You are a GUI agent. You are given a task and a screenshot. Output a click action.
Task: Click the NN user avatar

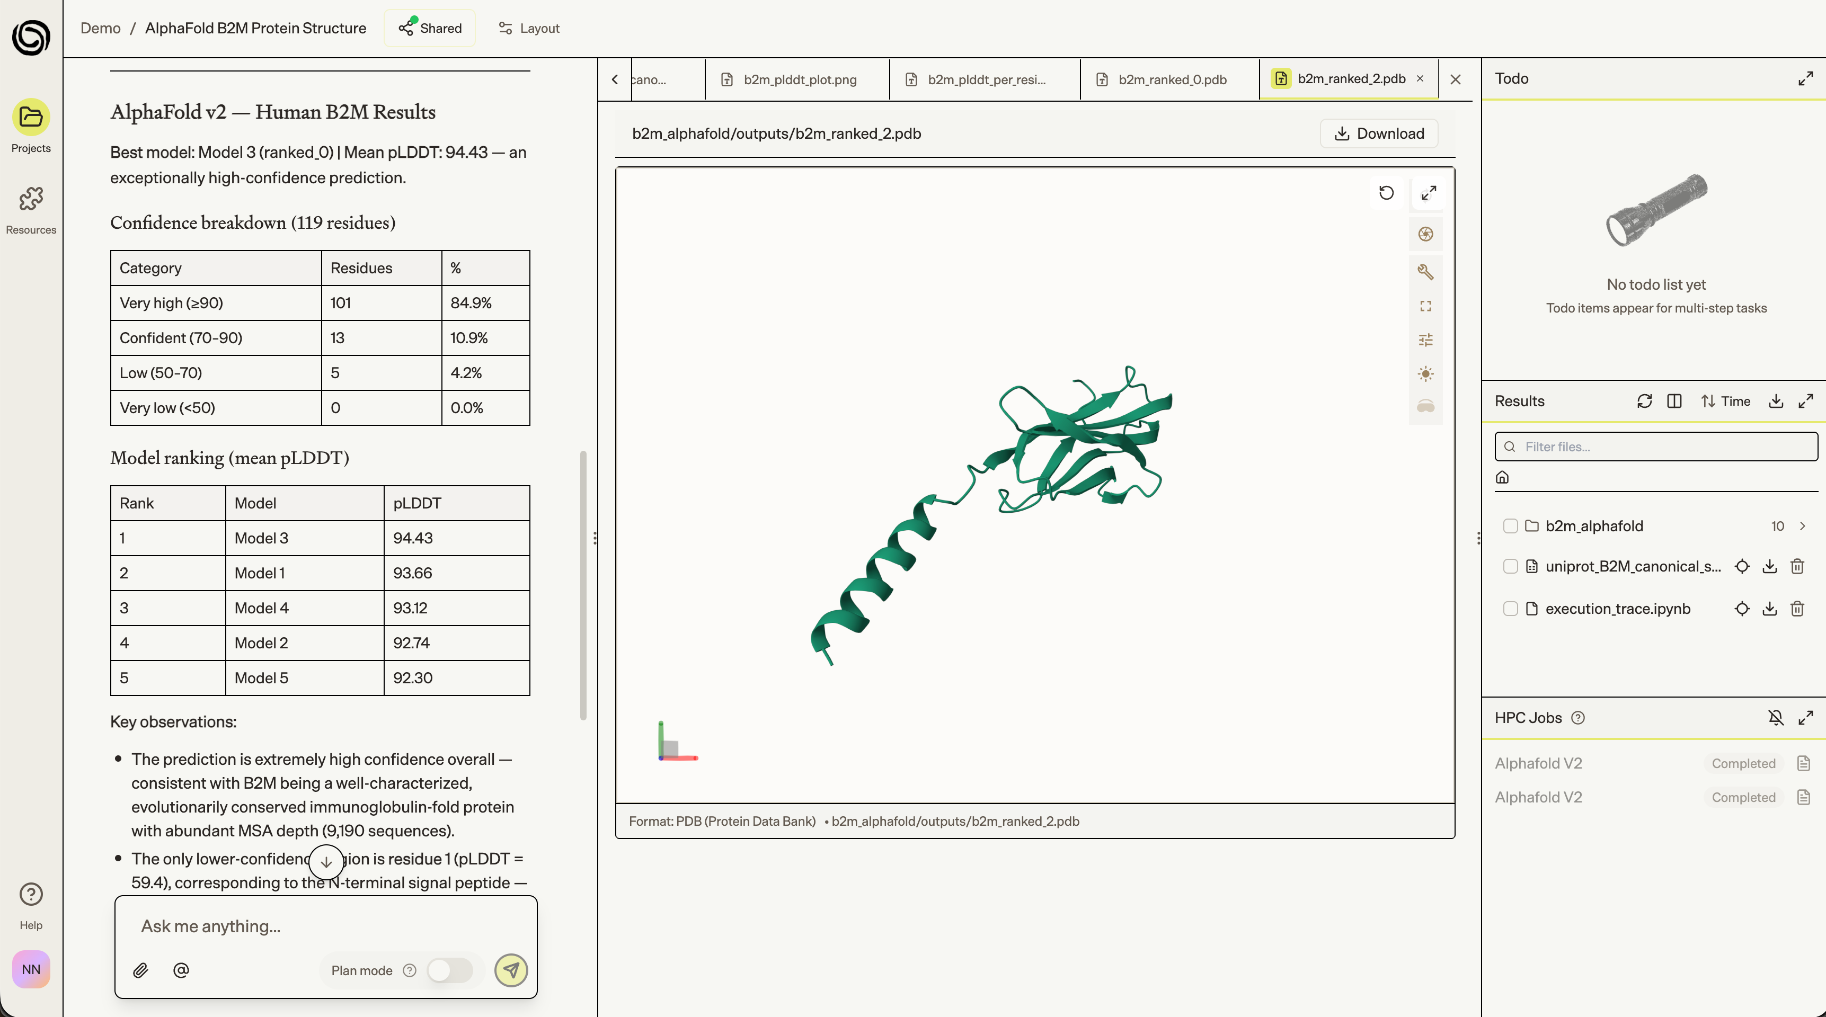[31, 969]
